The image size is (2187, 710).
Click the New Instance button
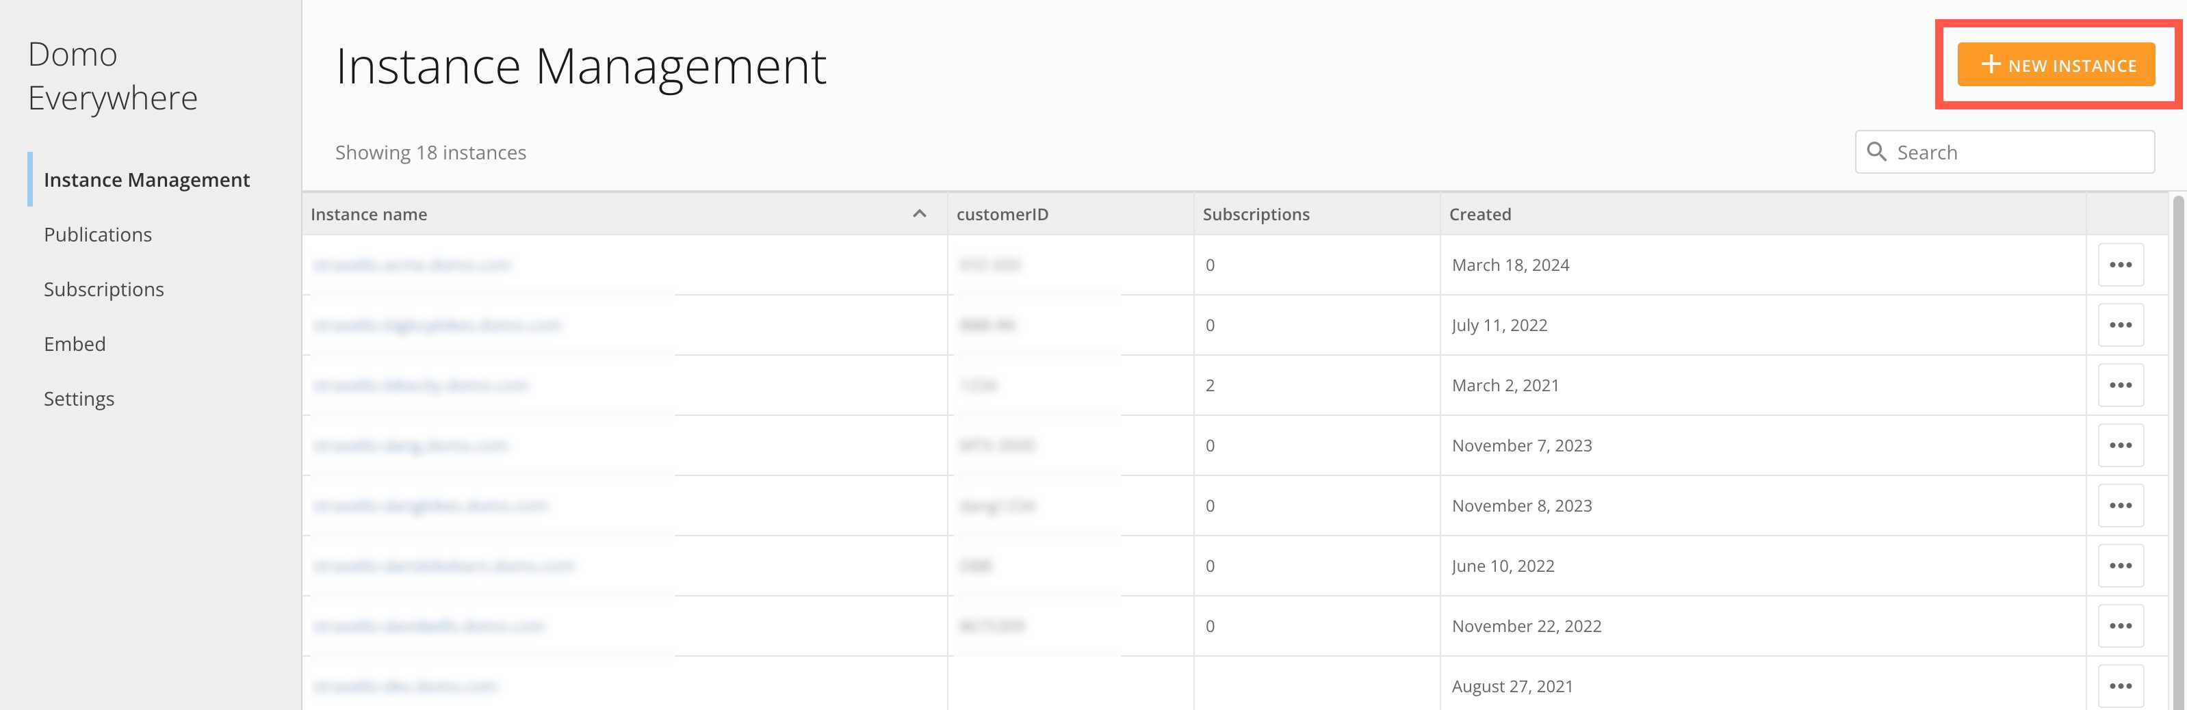pyautogui.click(x=2056, y=64)
